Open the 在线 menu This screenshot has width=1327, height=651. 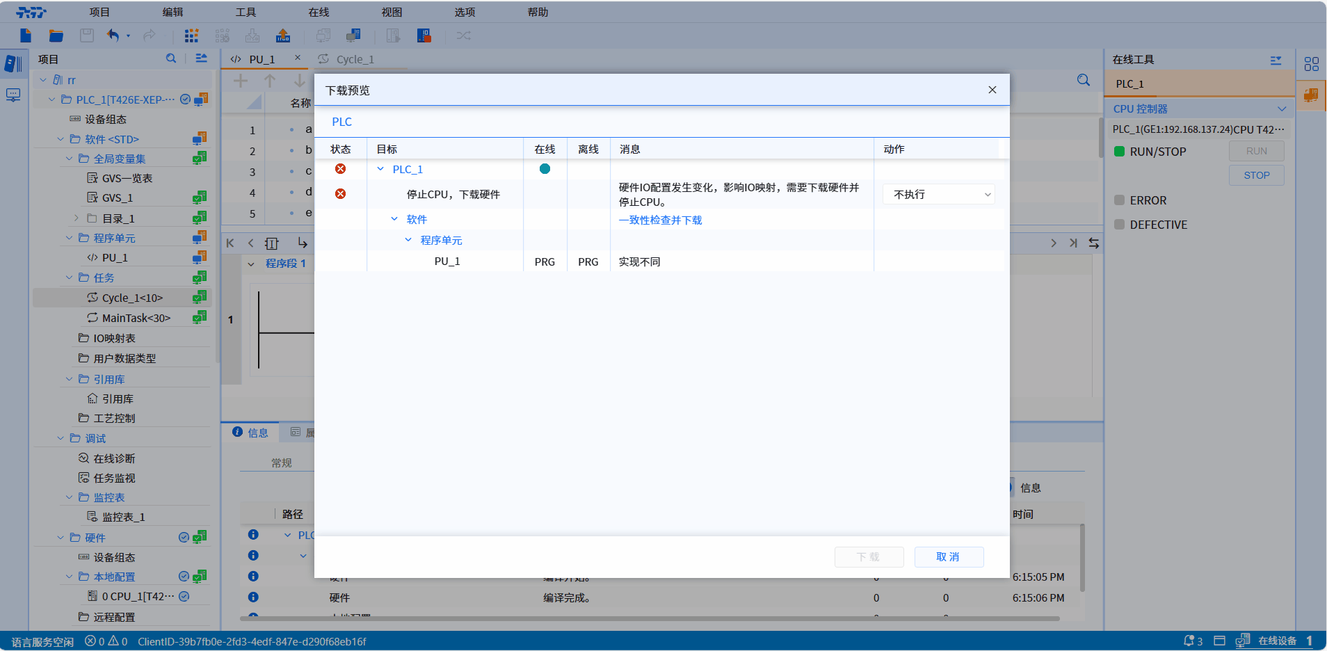(x=319, y=12)
